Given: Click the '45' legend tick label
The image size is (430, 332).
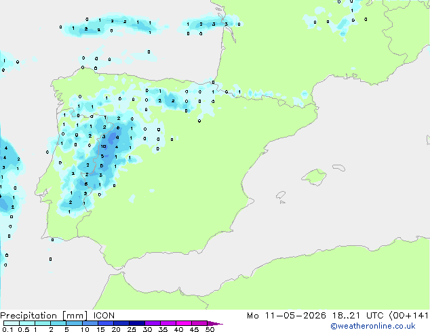Looking at the screenshot, I should 194,329.
